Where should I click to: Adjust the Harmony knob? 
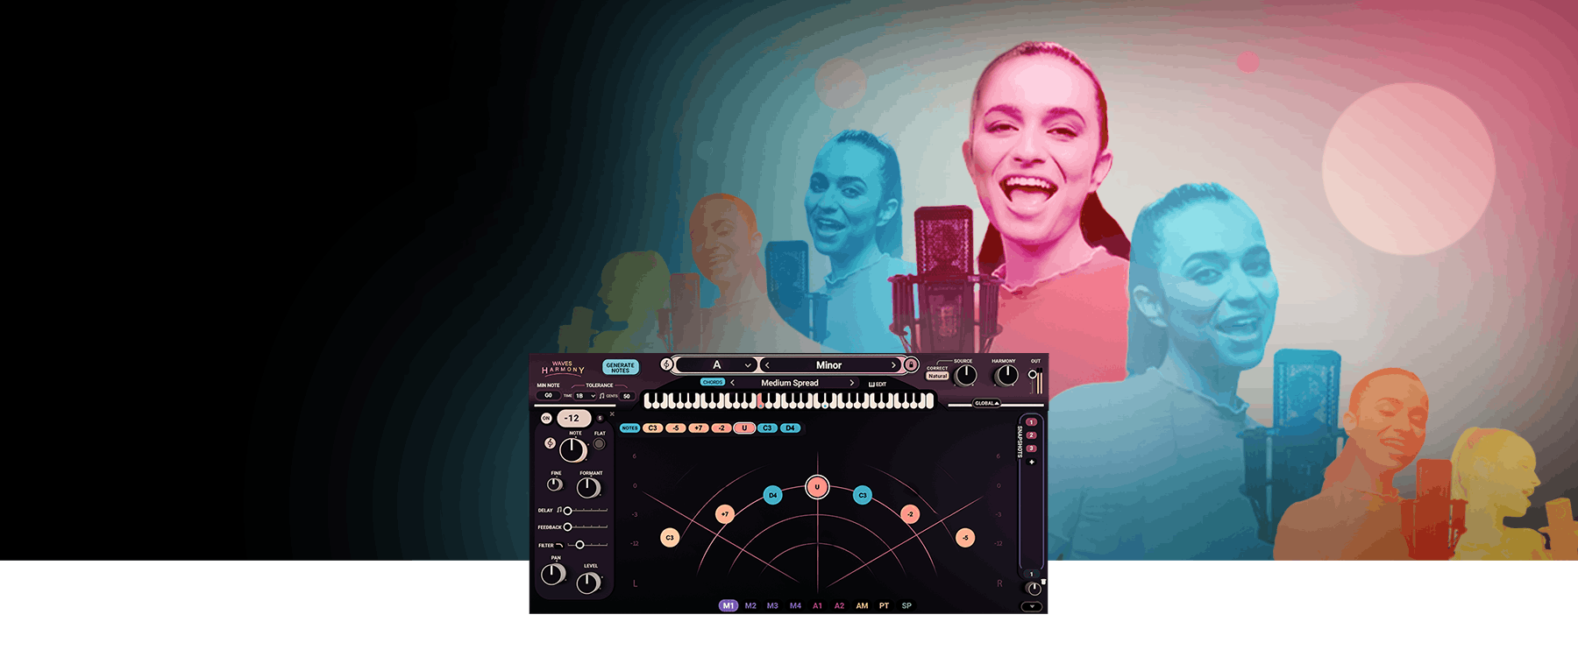coord(1007,375)
